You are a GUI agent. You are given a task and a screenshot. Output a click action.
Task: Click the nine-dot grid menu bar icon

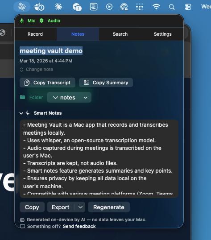click(140, 7)
